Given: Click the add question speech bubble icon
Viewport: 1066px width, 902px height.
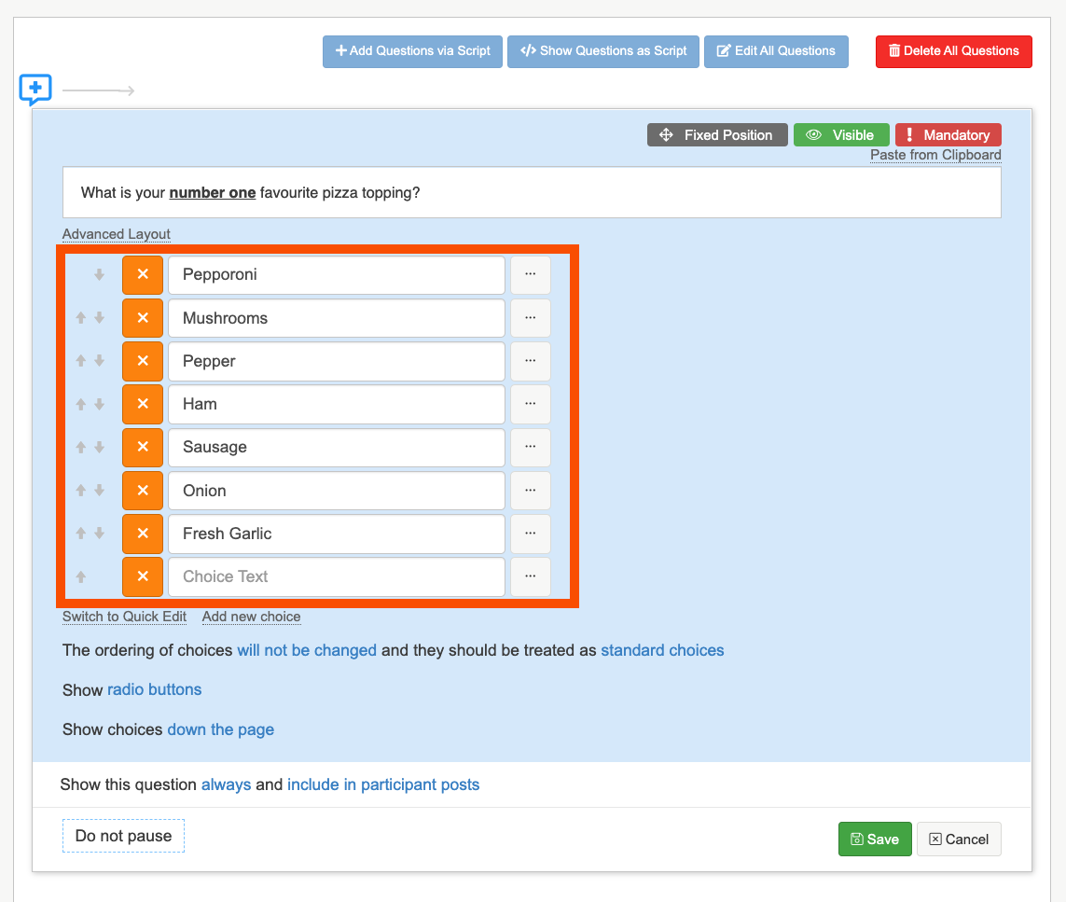Looking at the screenshot, I should [35, 90].
